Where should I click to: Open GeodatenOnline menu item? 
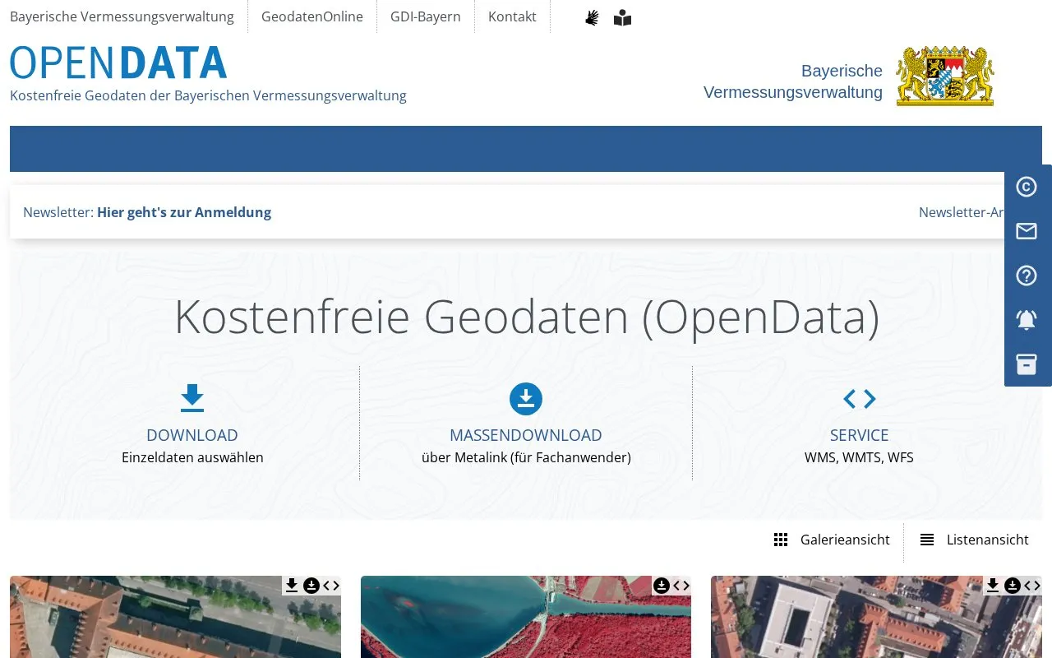pos(312,16)
